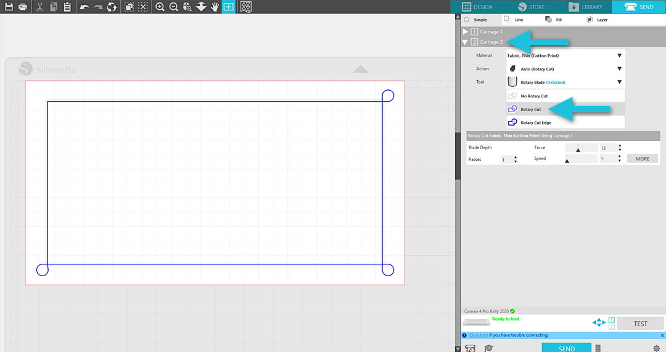Switch to the DESIGN tab
Image resolution: width=666 pixels, height=352 pixels.
[477, 7]
